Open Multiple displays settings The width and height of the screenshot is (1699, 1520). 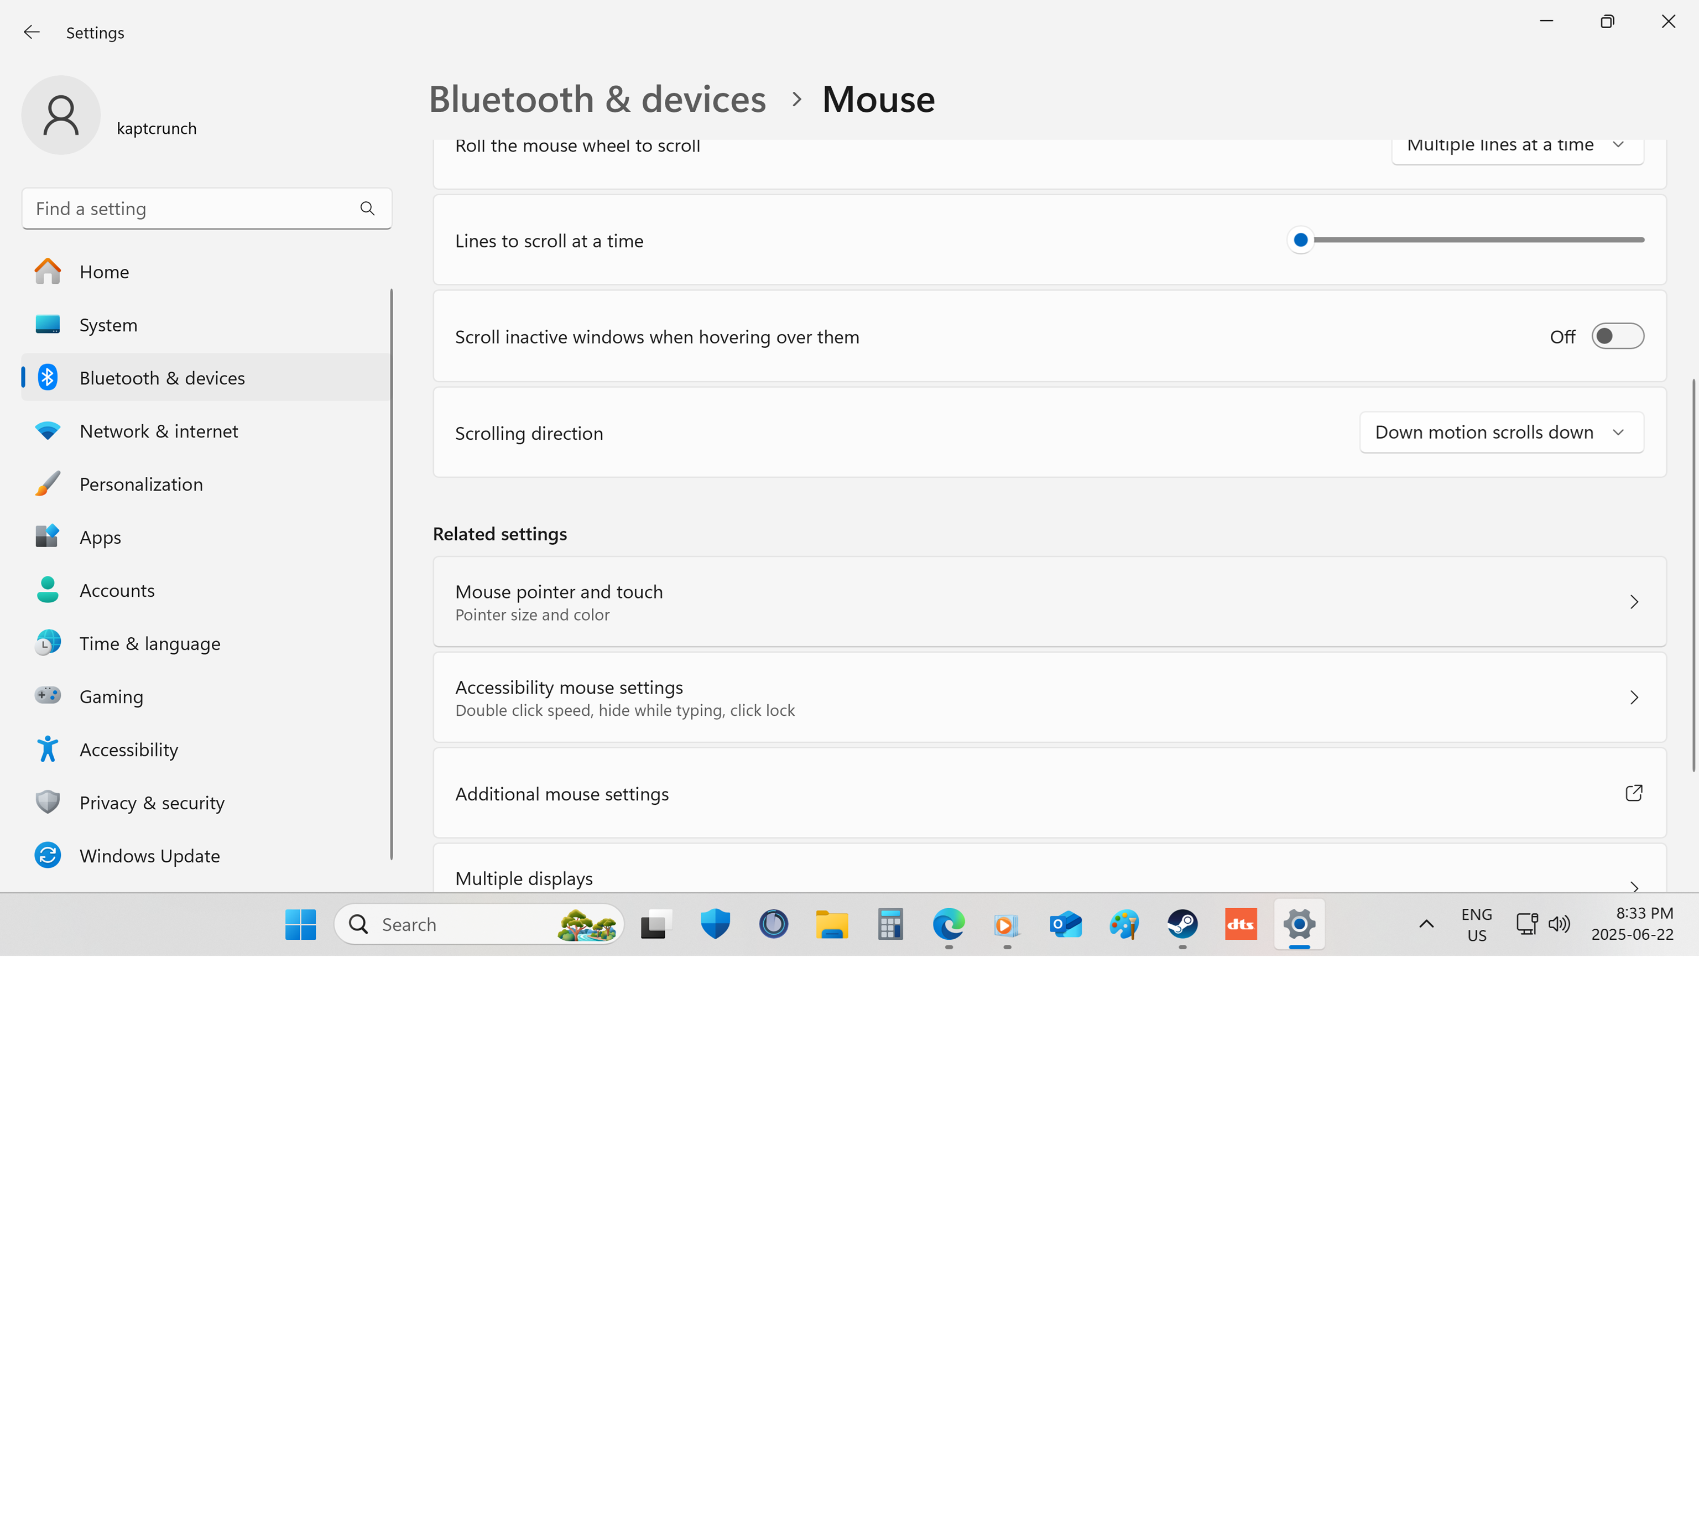1050,868
